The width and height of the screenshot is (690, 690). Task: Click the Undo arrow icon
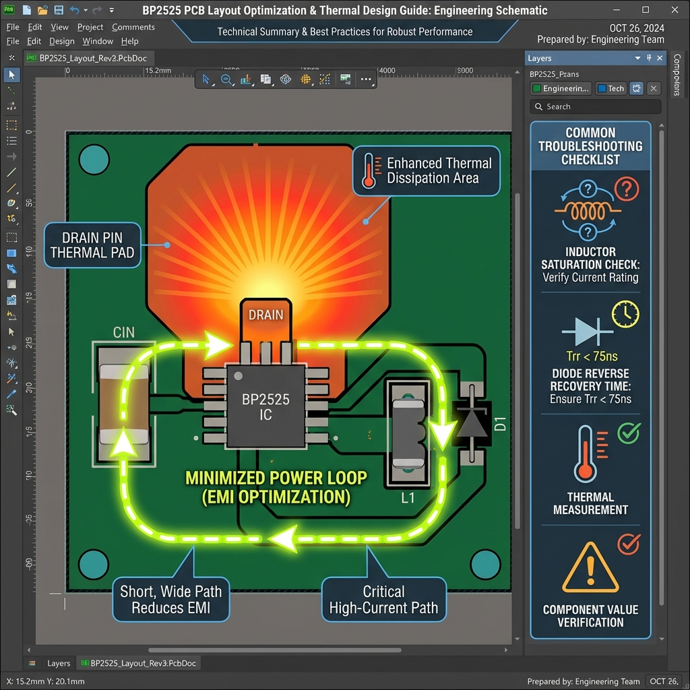point(75,10)
